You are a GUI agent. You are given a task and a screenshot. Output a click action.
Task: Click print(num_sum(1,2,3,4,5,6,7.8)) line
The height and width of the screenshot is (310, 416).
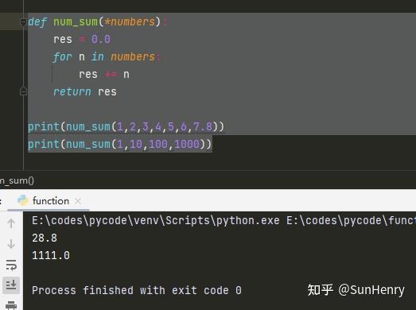coord(126,126)
